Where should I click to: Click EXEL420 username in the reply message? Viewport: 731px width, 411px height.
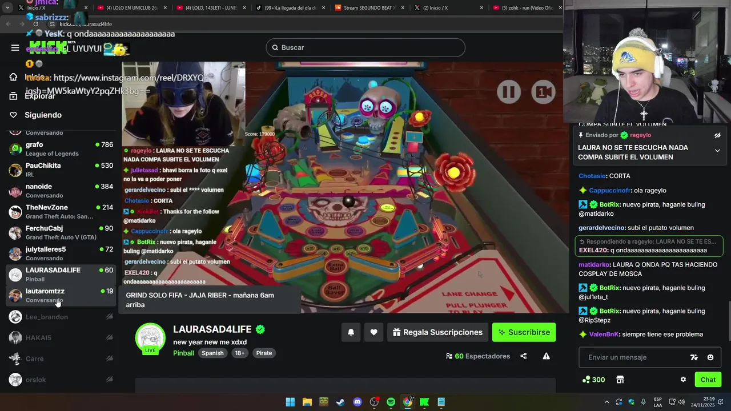coord(593,250)
